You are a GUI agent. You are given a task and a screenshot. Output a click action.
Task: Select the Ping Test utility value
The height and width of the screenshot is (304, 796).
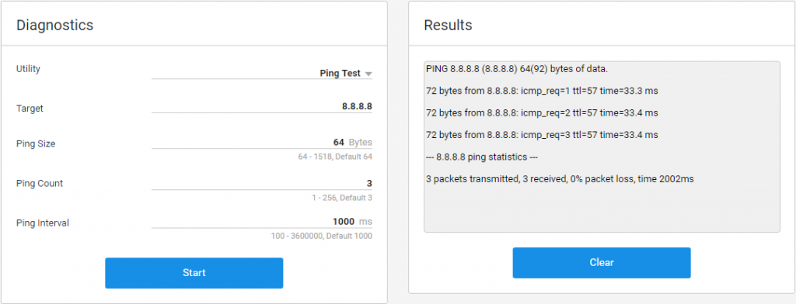point(340,74)
